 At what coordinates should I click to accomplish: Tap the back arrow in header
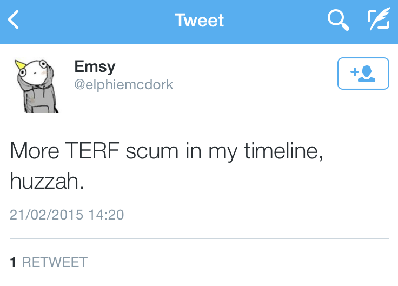(14, 21)
